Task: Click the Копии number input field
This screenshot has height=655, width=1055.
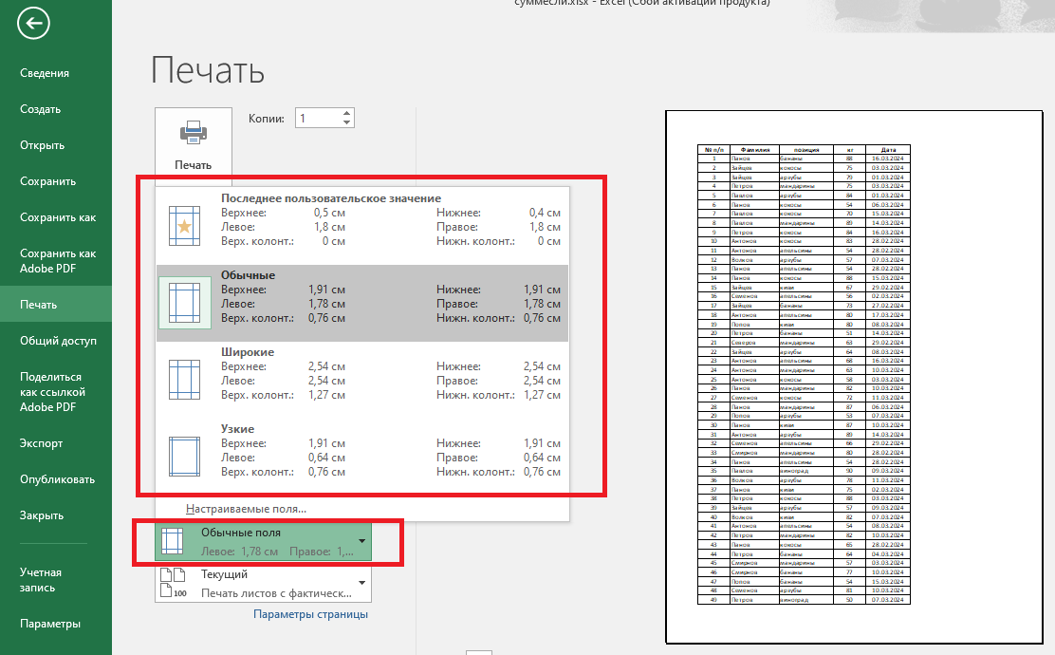Action: (x=318, y=118)
